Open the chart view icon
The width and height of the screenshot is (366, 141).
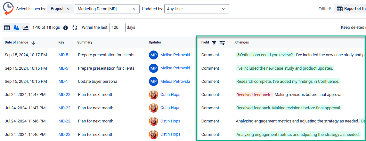[25, 28]
